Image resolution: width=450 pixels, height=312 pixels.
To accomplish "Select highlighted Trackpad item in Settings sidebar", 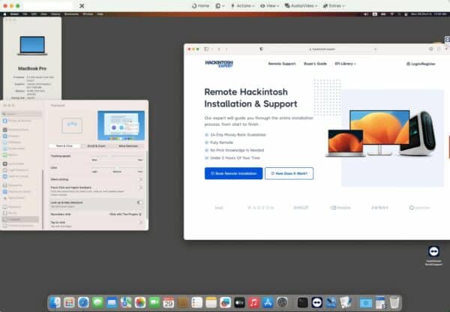I will point(20,219).
